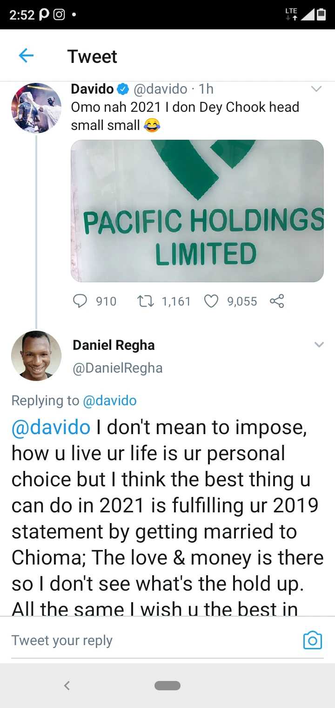Tap the @davido mention in reply text
The image size is (335, 708).
pyautogui.click(x=51, y=427)
